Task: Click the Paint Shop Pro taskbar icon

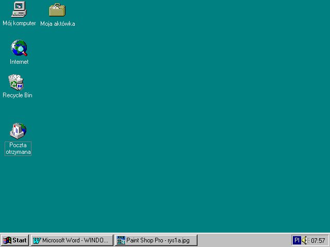Action: (121, 240)
